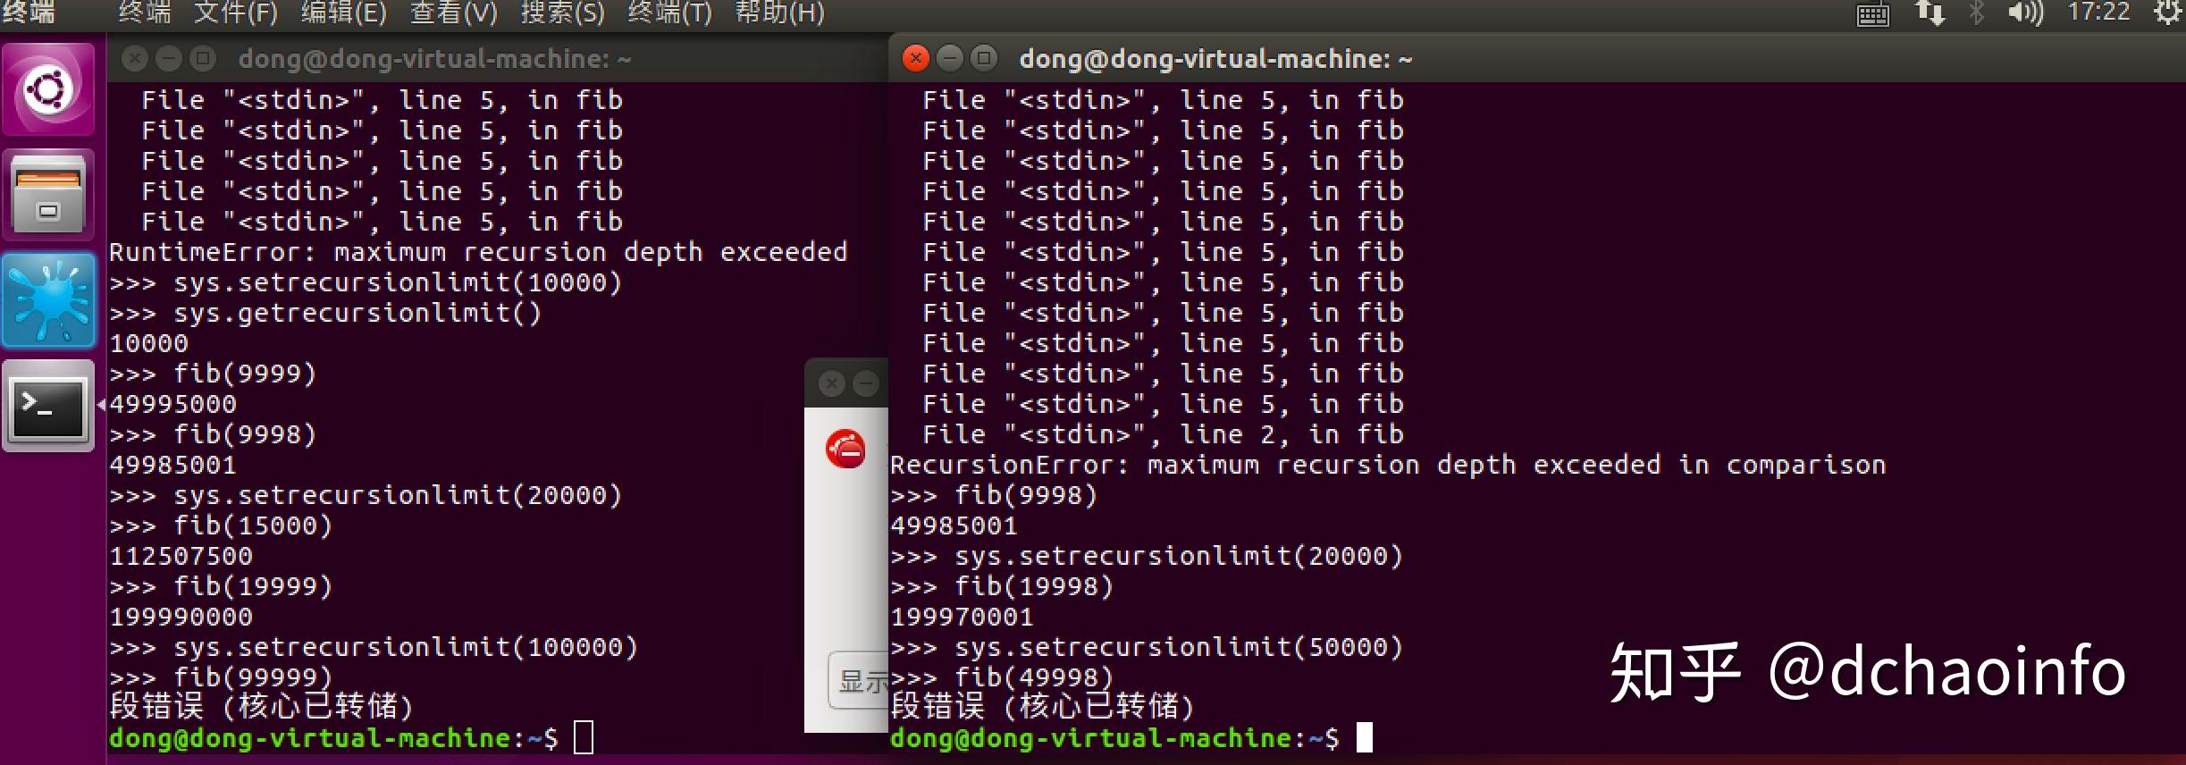Close the right terminal window
The width and height of the screenshot is (2186, 765).
pyautogui.click(x=915, y=59)
